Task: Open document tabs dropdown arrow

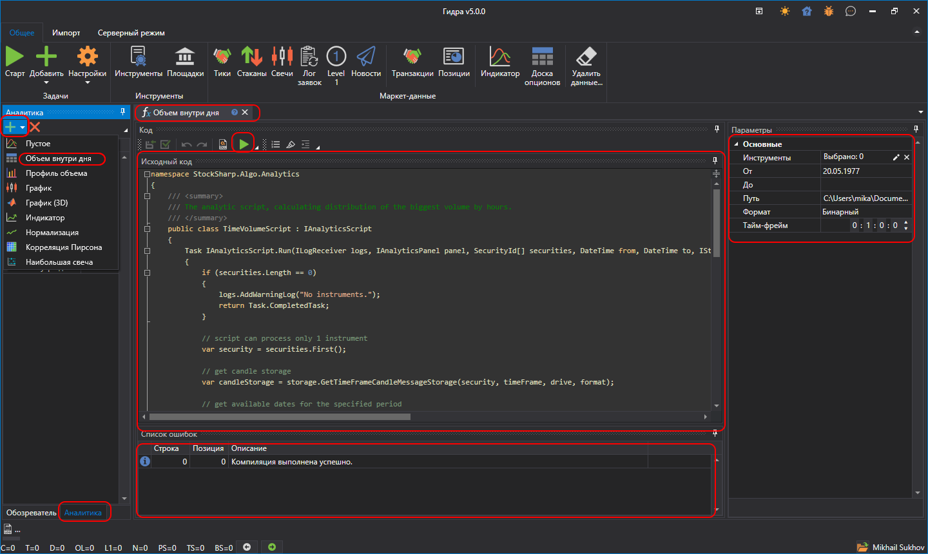Action: (920, 112)
